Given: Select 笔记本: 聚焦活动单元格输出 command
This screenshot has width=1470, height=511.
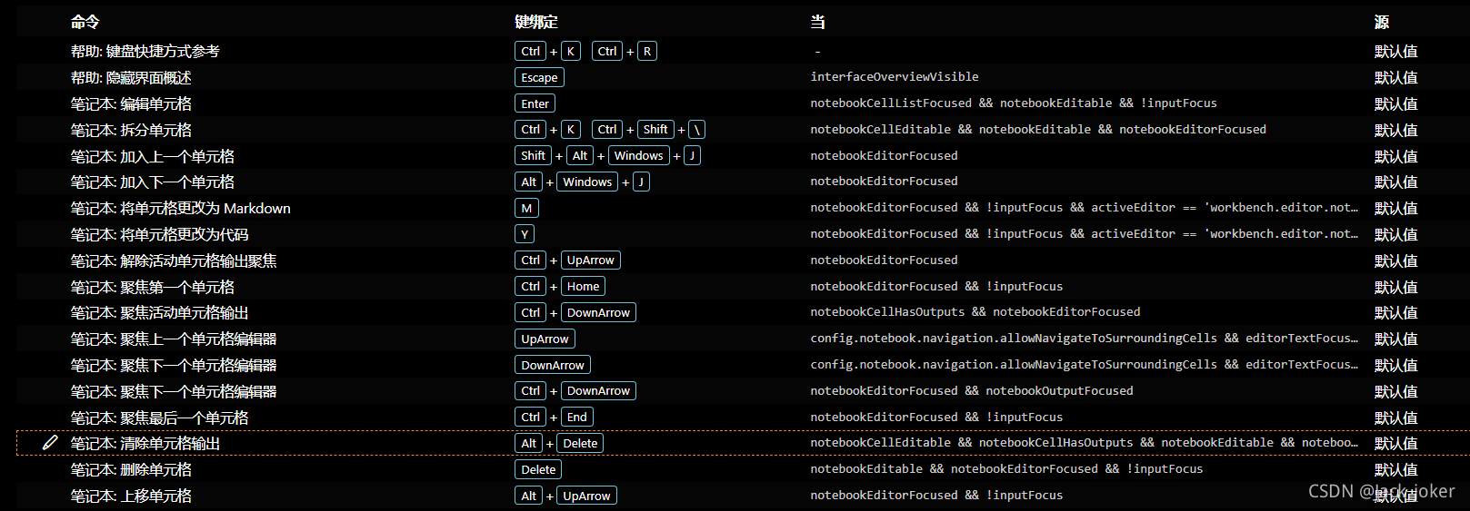Looking at the screenshot, I should [160, 313].
